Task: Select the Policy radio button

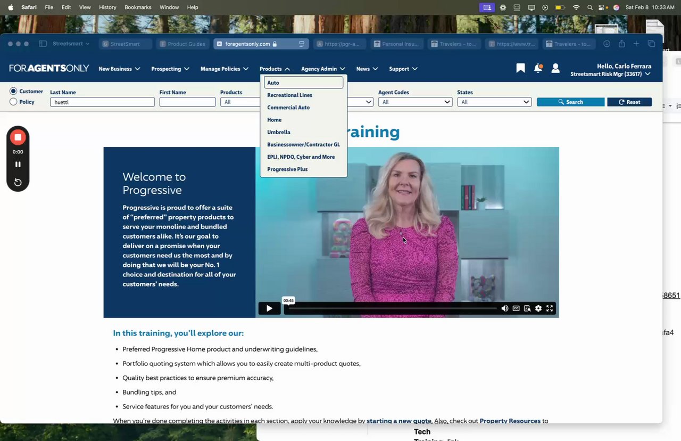Action: point(13,102)
